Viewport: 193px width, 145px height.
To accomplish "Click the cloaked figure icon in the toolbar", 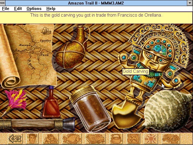I will pos(50,139).
